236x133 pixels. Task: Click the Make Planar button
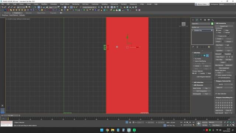pos(220,57)
